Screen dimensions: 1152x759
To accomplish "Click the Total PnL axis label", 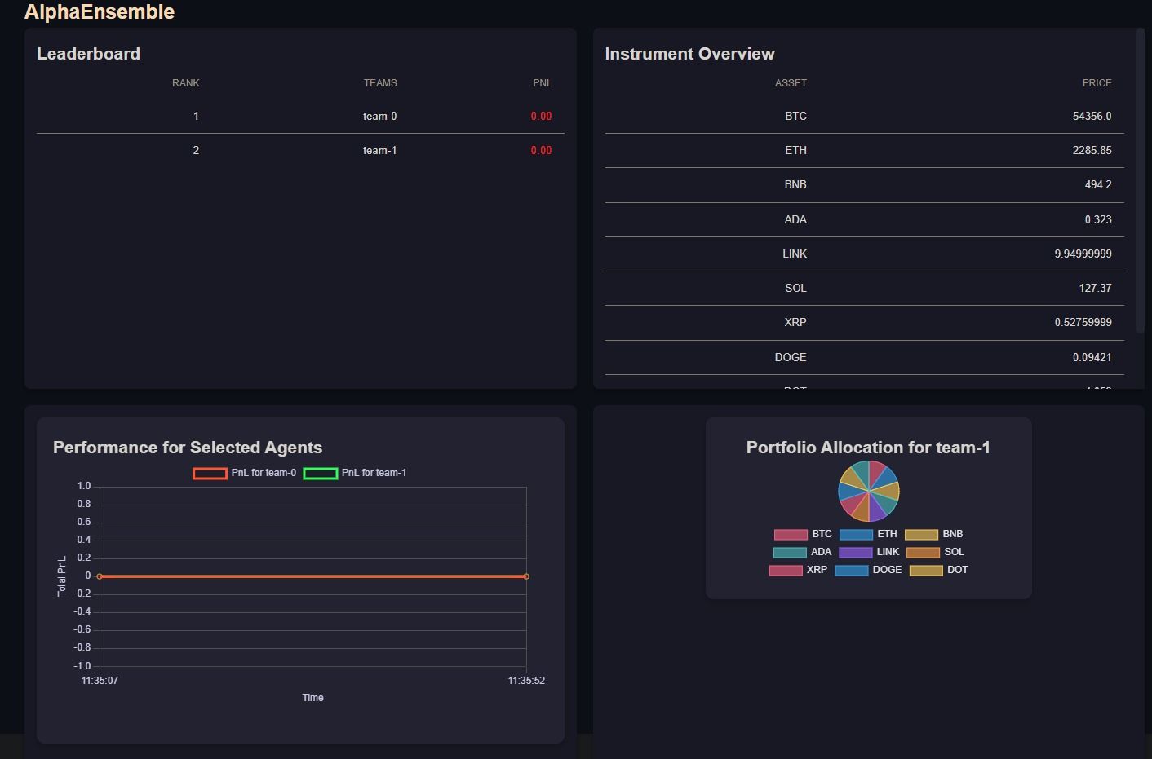I will click(x=62, y=576).
